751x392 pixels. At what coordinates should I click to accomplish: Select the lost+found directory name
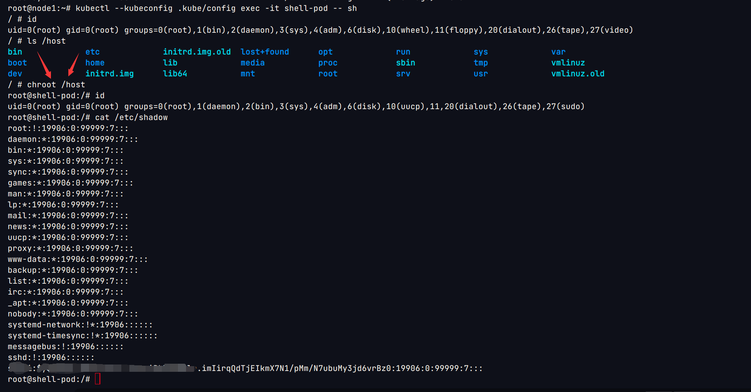[x=264, y=52]
